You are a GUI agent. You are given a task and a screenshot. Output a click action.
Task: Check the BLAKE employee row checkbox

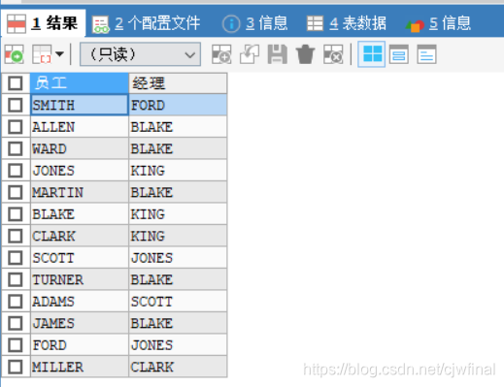click(16, 214)
